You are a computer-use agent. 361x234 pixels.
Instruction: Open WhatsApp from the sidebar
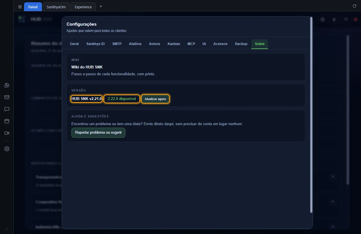(x=7, y=85)
